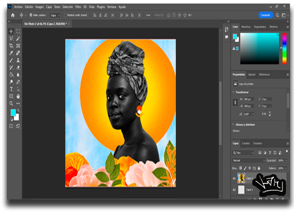The image size is (294, 221).
Task: Flip horizontal in Transformar section
Action: [x=264, y=114]
